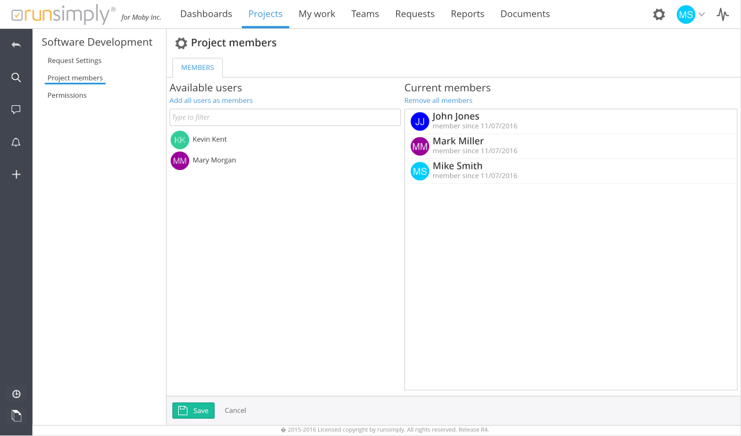Open the clock icon in sidebar
Screen dimensions: 741x436
coord(16,394)
